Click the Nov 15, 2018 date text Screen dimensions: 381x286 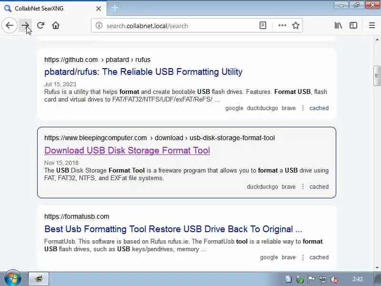61,163
